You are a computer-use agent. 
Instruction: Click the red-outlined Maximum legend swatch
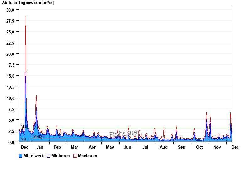(75, 156)
